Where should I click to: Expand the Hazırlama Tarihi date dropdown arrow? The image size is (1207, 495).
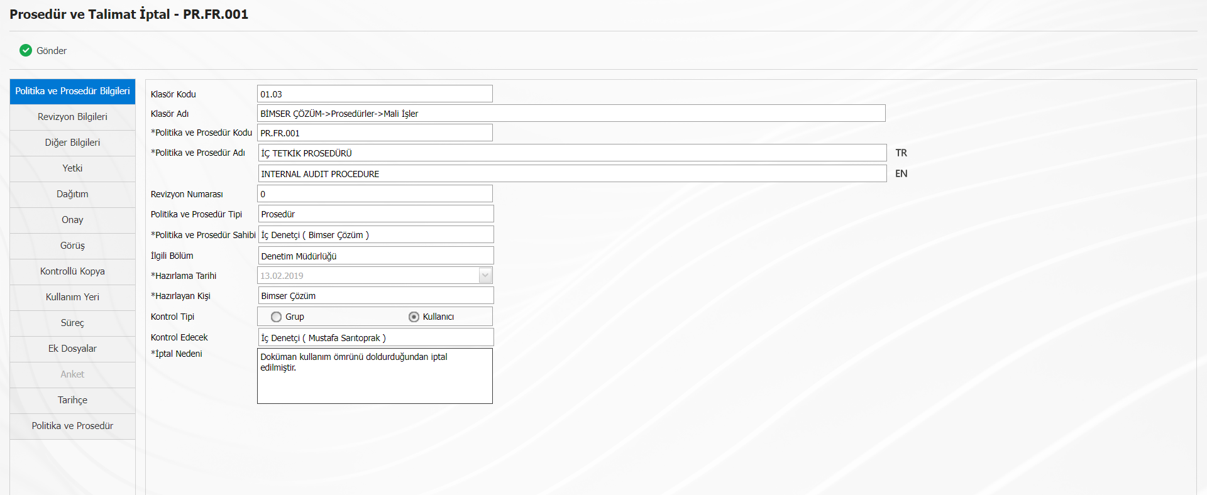(x=485, y=275)
